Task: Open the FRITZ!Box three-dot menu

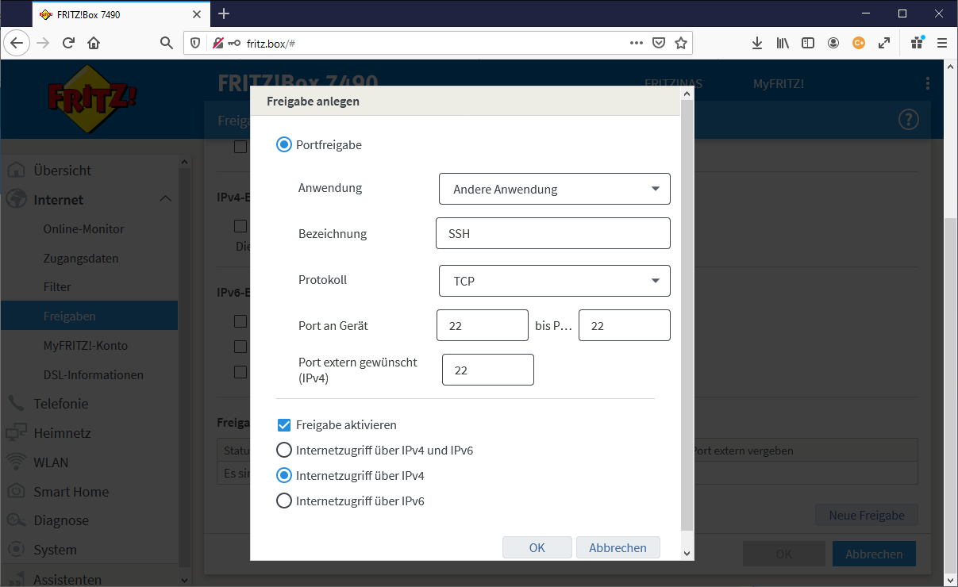Action: coord(928,83)
